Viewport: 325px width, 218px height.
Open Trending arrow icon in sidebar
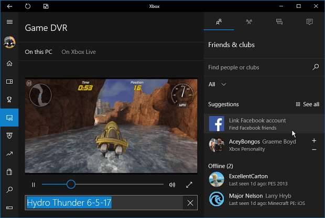coord(9,154)
